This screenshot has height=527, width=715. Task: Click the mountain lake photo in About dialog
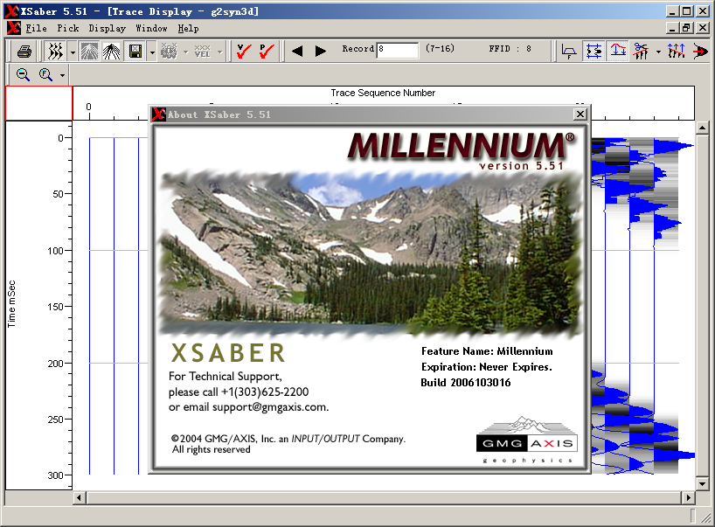[x=370, y=253]
